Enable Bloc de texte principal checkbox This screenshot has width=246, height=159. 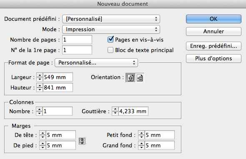[110, 50]
